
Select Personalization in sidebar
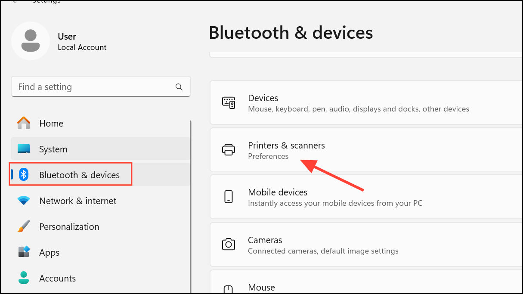(x=69, y=226)
